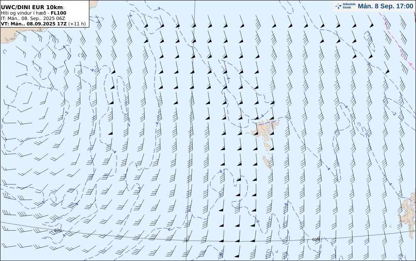
Task: Click the "IT: Mán.. 08. Sep.. 2025 06Z" line
Action: click(32, 18)
